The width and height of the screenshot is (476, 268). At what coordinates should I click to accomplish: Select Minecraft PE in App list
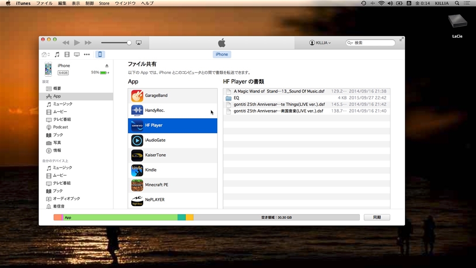[x=172, y=185]
